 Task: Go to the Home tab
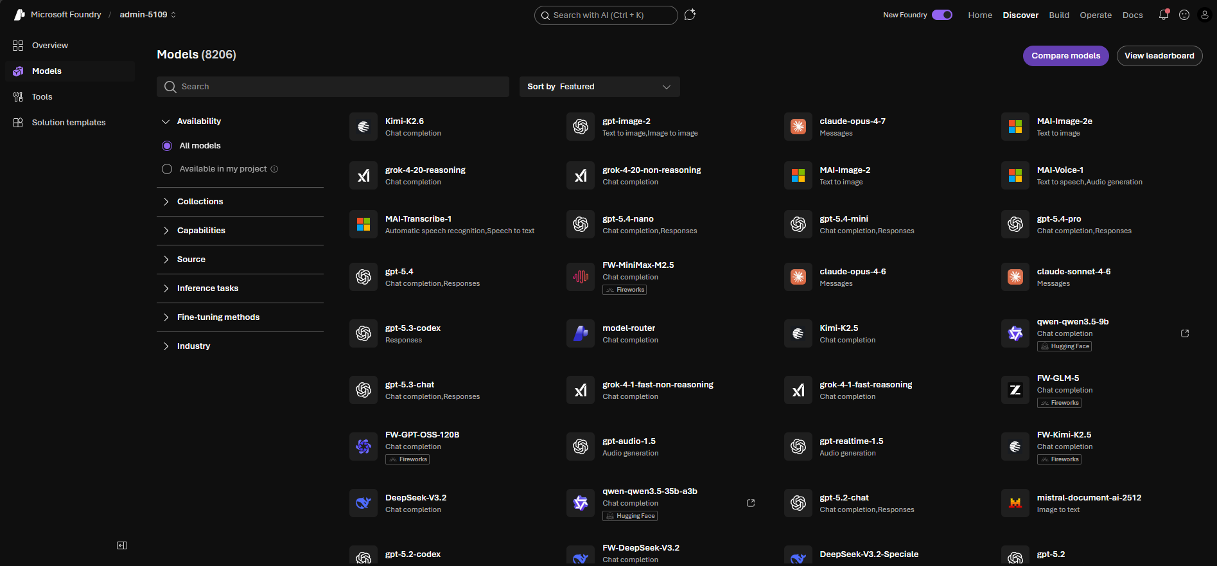click(980, 15)
